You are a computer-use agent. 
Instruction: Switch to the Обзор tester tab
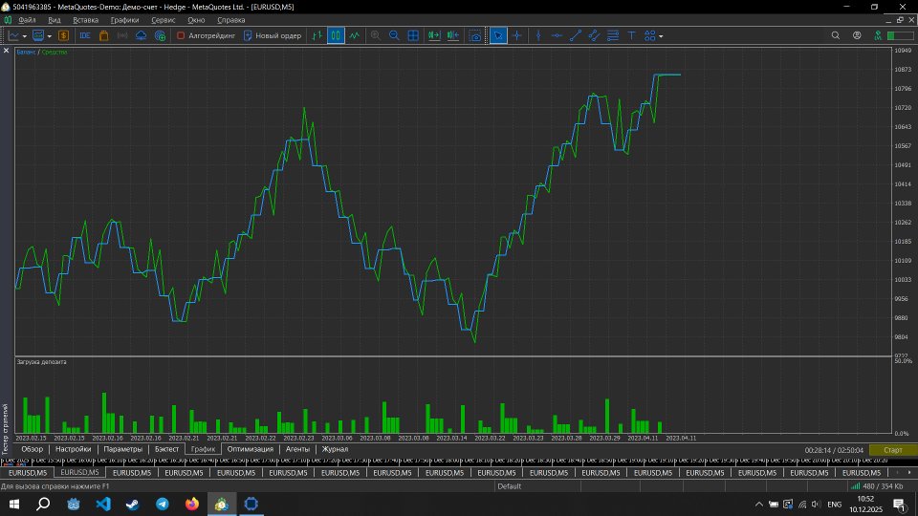(x=33, y=449)
